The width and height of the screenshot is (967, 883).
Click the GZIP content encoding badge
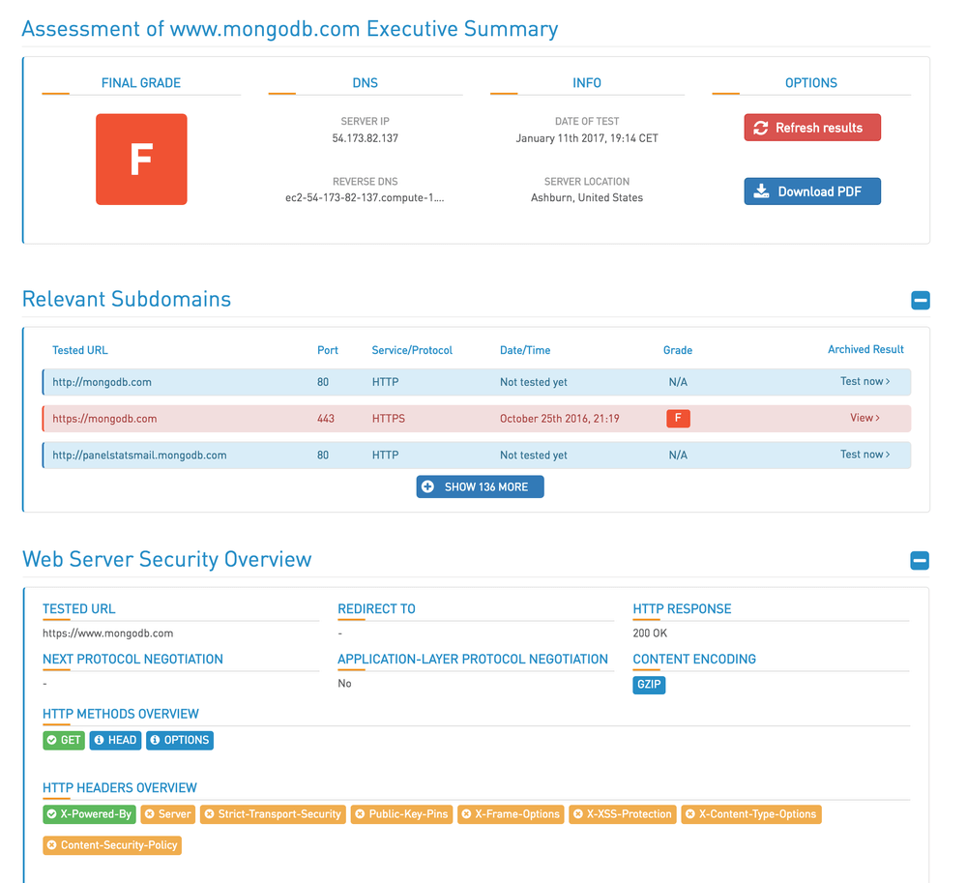point(649,685)
